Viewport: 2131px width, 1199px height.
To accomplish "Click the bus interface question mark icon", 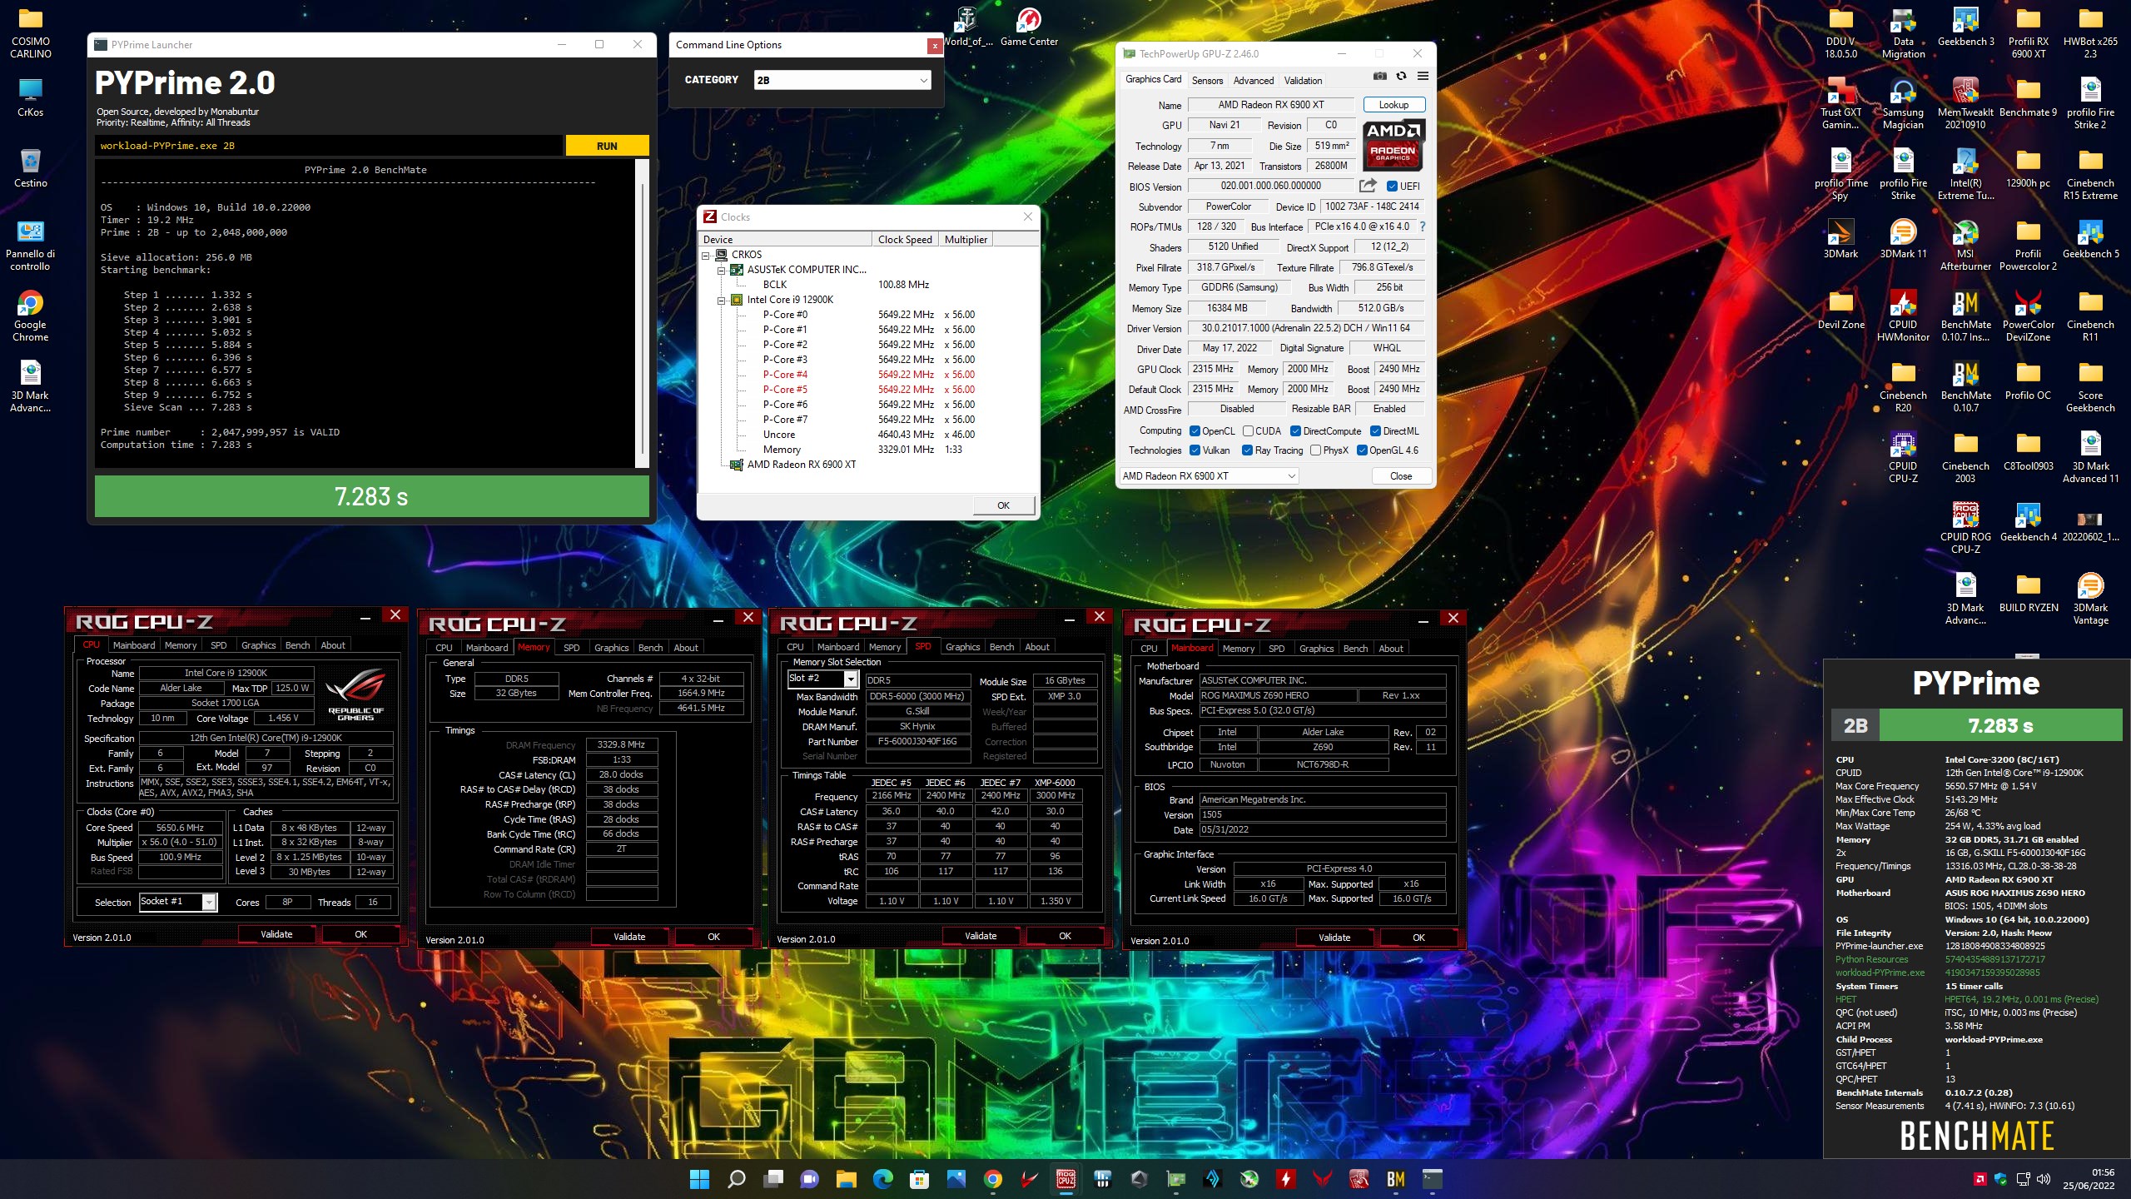I will point(1422,226).
